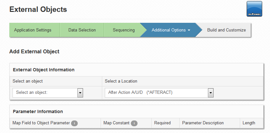Click the Length column header
The width and height of the screenshot is (270, 133).
click(249, 123)
